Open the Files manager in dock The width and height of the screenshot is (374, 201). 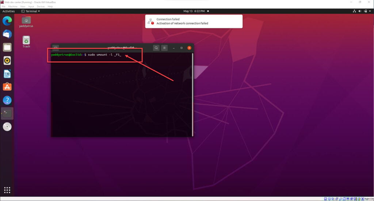click(x=7, y=47)
